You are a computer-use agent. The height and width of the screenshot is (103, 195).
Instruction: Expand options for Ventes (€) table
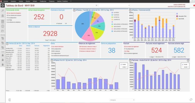click(7, 44)
